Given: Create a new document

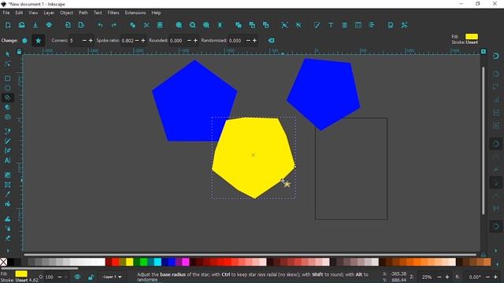Looking at the screenshot, I should click(x=8, y=25).
